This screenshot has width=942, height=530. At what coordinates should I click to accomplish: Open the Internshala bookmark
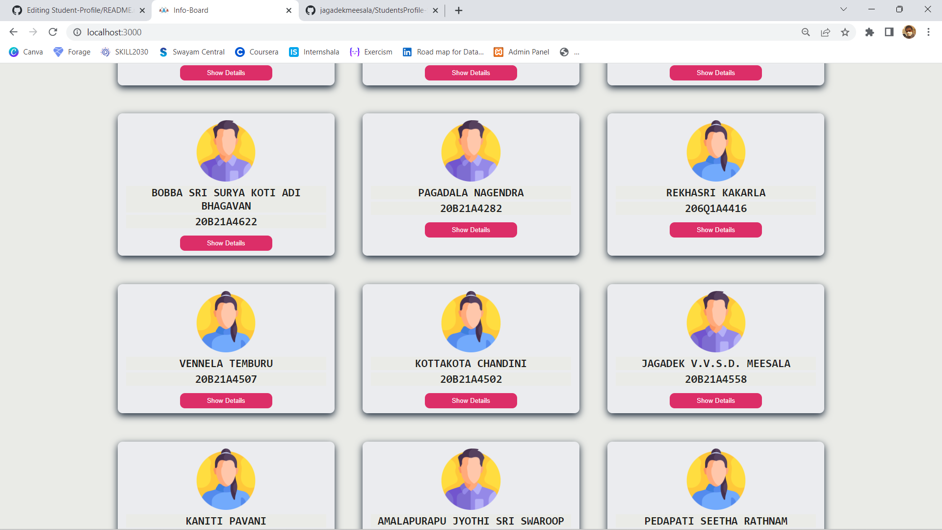click(x=314, y=52)
